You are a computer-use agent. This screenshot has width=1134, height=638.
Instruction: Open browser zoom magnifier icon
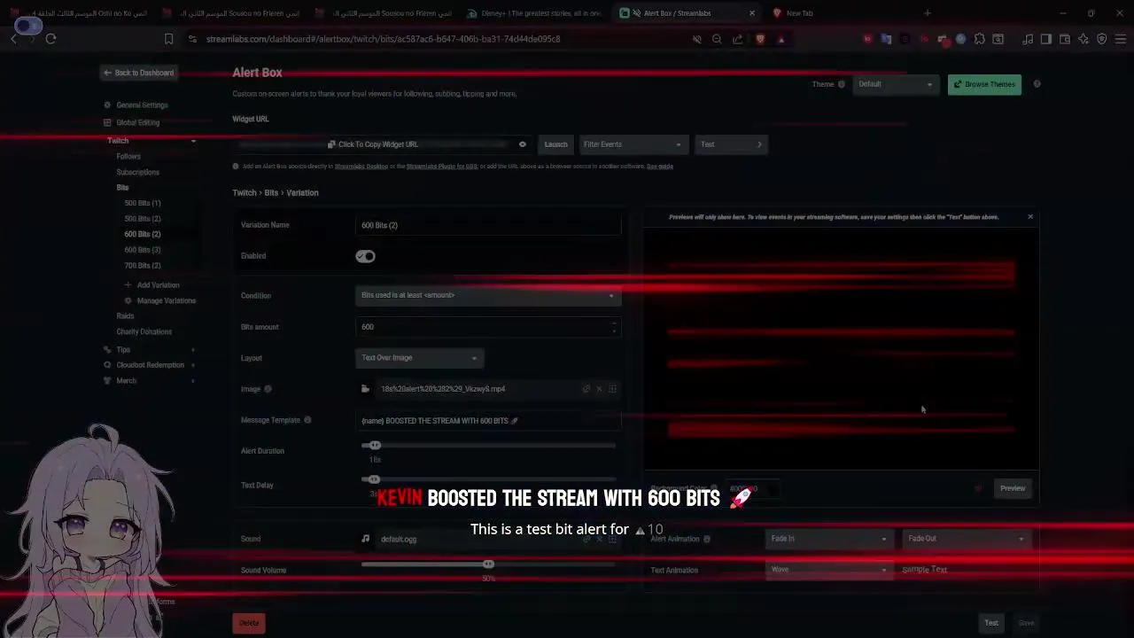pos(717,39)
